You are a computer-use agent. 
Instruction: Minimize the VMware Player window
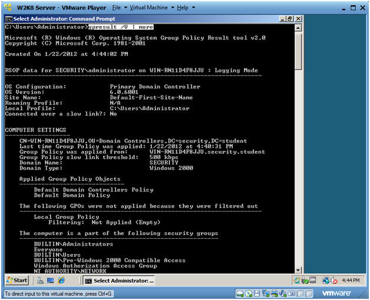tap(344, 8)
